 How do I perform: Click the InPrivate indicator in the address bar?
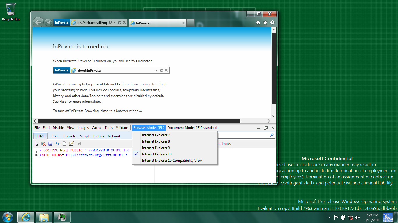click(x=62, y=22)
